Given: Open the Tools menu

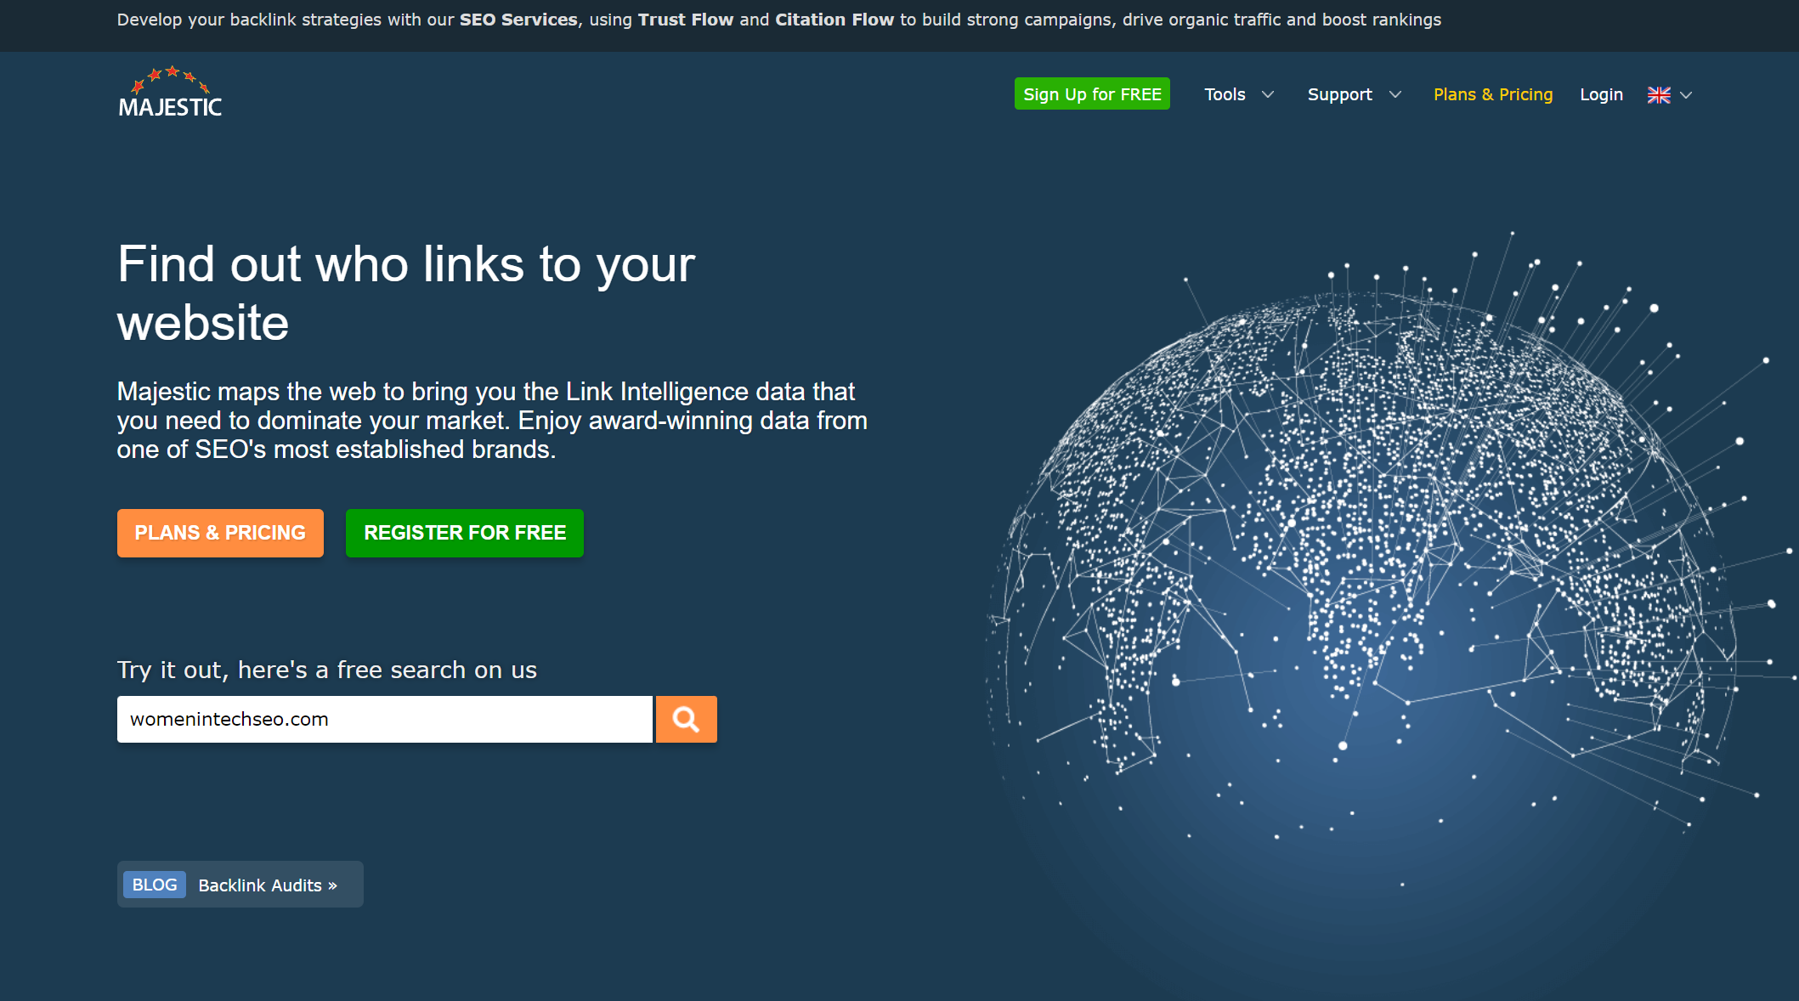Looking at the screenshot, I should click(x=1225, y=94).
